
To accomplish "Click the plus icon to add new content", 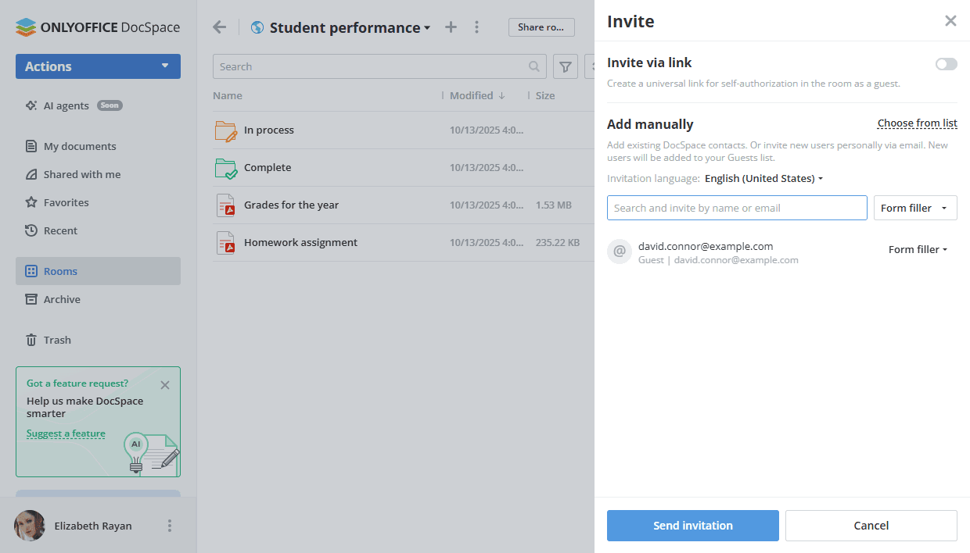I will pos(451,27).
